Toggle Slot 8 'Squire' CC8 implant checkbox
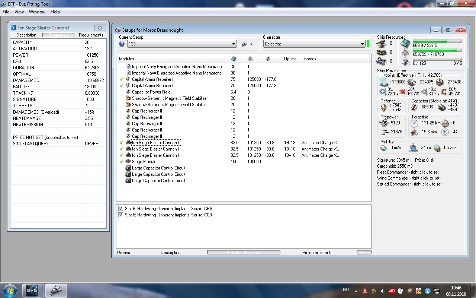 (x=120, y=215)
